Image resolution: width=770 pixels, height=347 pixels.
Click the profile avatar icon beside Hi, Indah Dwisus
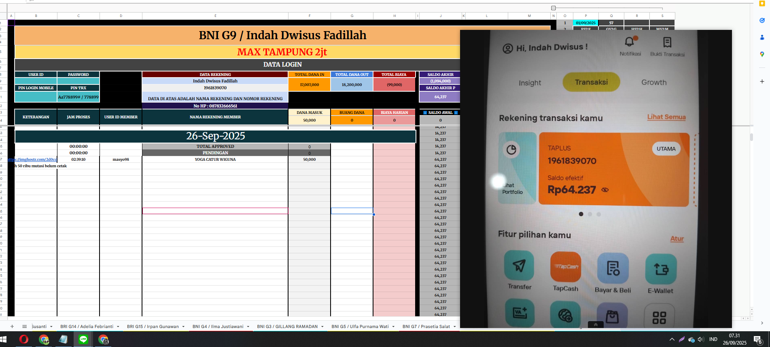[508, 49]
